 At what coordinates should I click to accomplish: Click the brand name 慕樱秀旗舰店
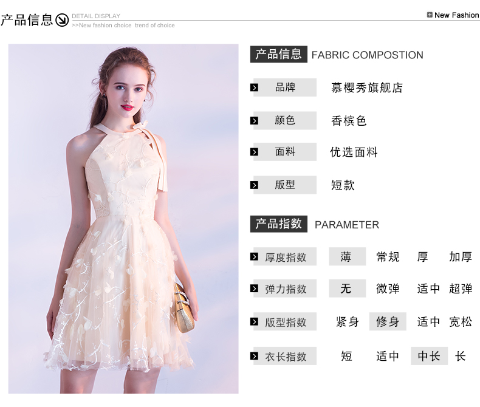point(367,88)
